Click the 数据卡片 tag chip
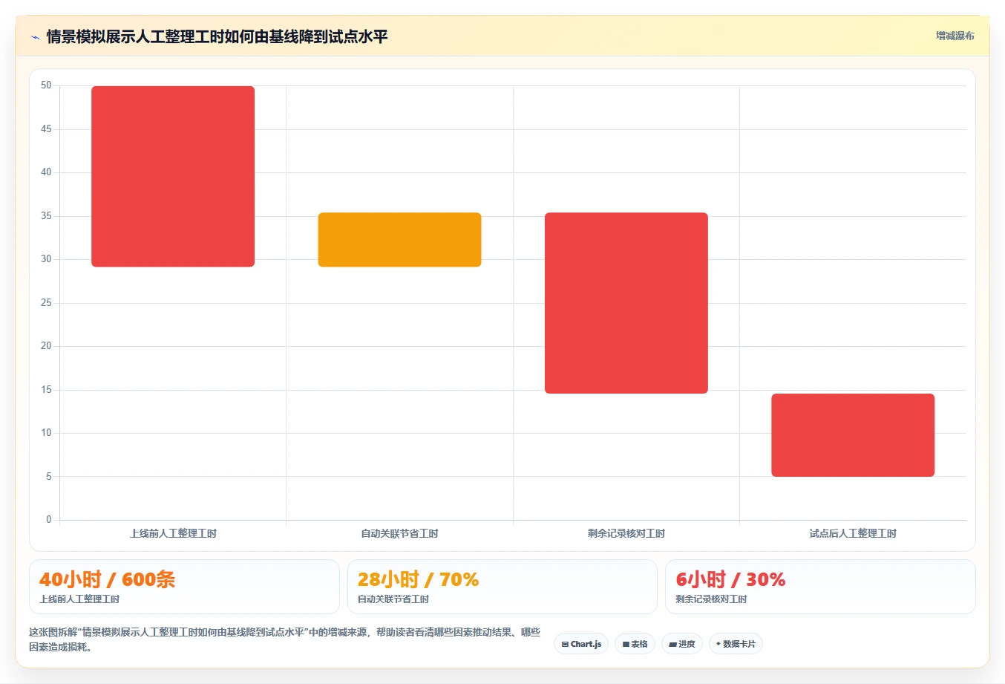The width and height of the screenshot is (1005, 684). coord(736,644)
